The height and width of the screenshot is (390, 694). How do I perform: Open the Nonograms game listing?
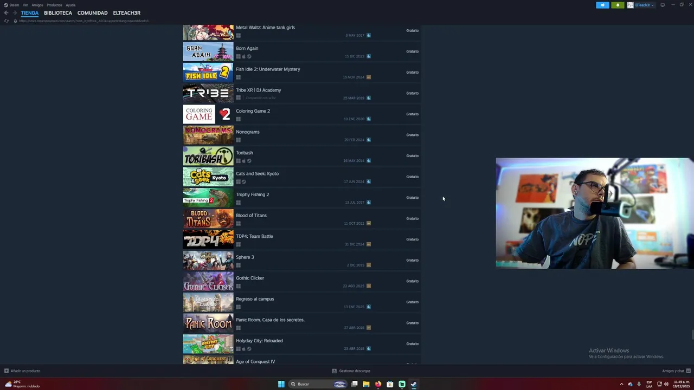click(x=301, y=135)
